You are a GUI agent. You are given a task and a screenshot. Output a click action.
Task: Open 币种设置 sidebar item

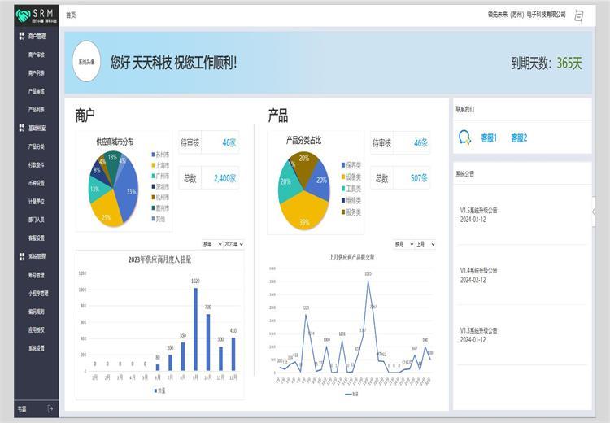click(36, 183)
